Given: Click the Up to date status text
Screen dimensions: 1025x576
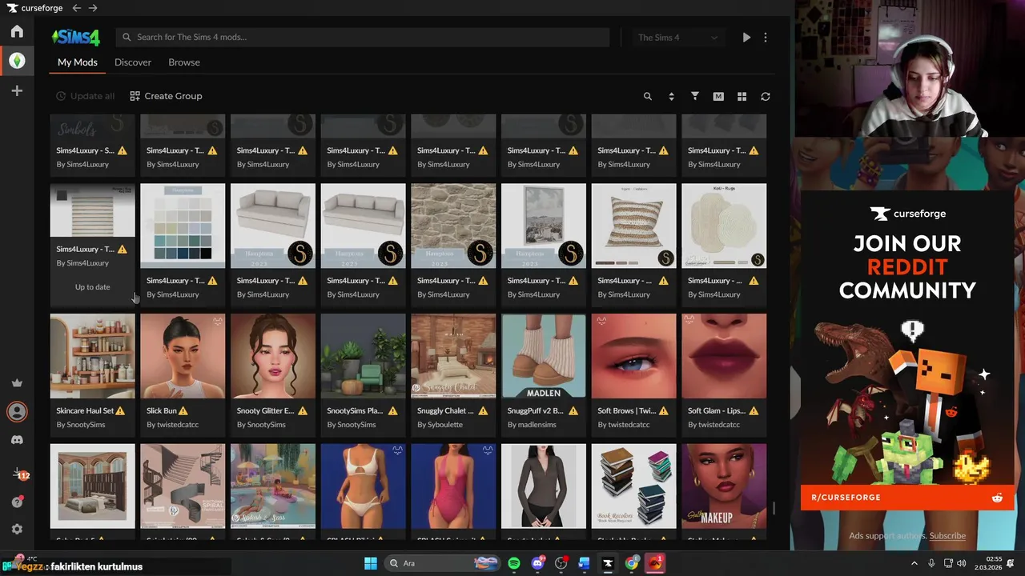Looking at the screenshot, I should tap(93, 287).
